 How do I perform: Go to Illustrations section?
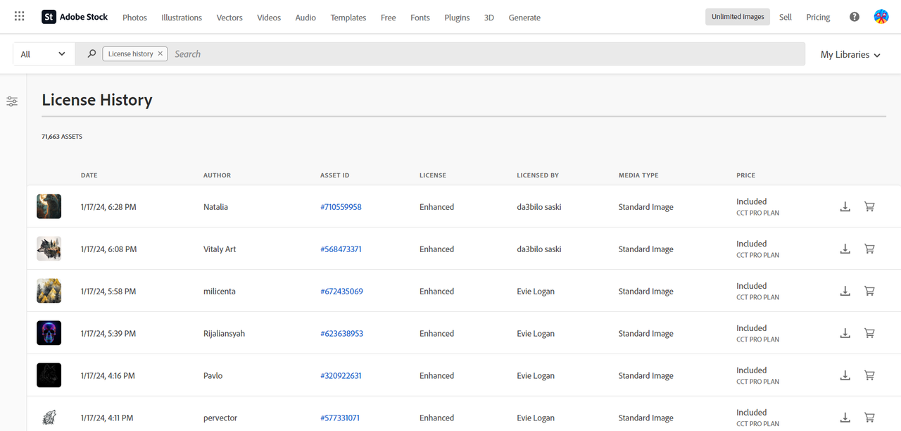pos(182,18)
